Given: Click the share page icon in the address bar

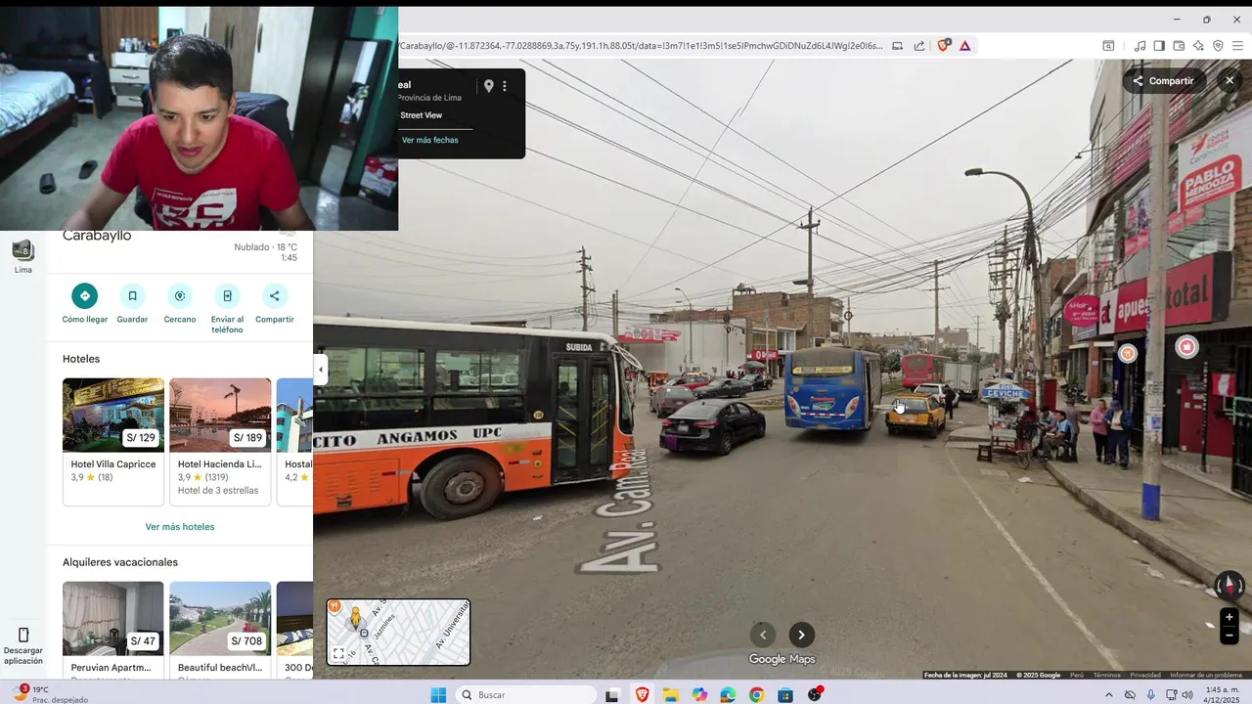Looking at the screenshot, I should [x=919, y=45].
